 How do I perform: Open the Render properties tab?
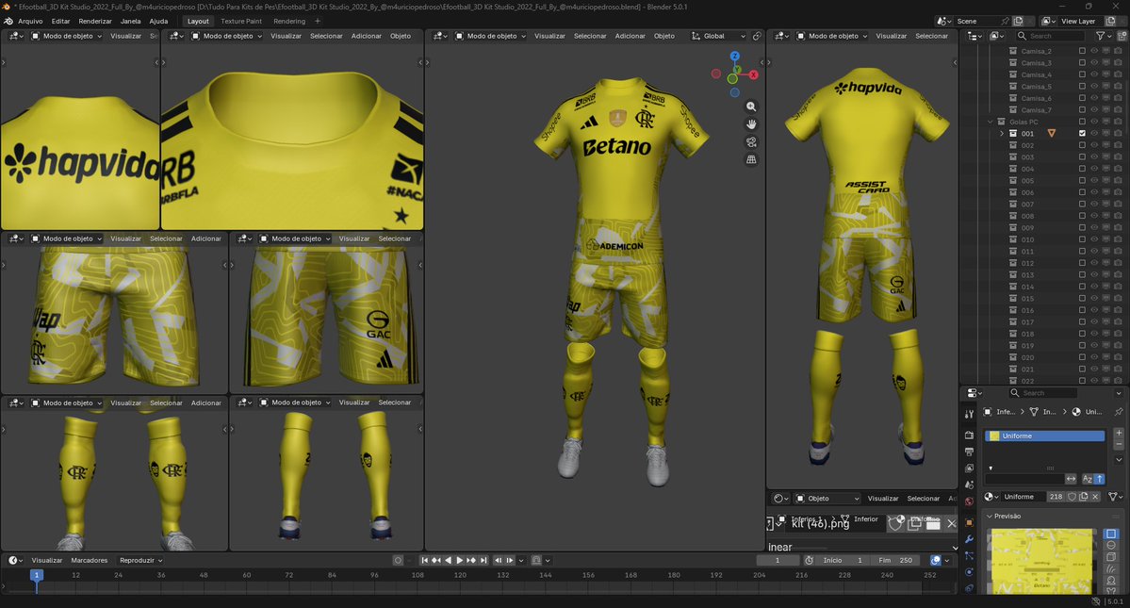tap(969, 435)
